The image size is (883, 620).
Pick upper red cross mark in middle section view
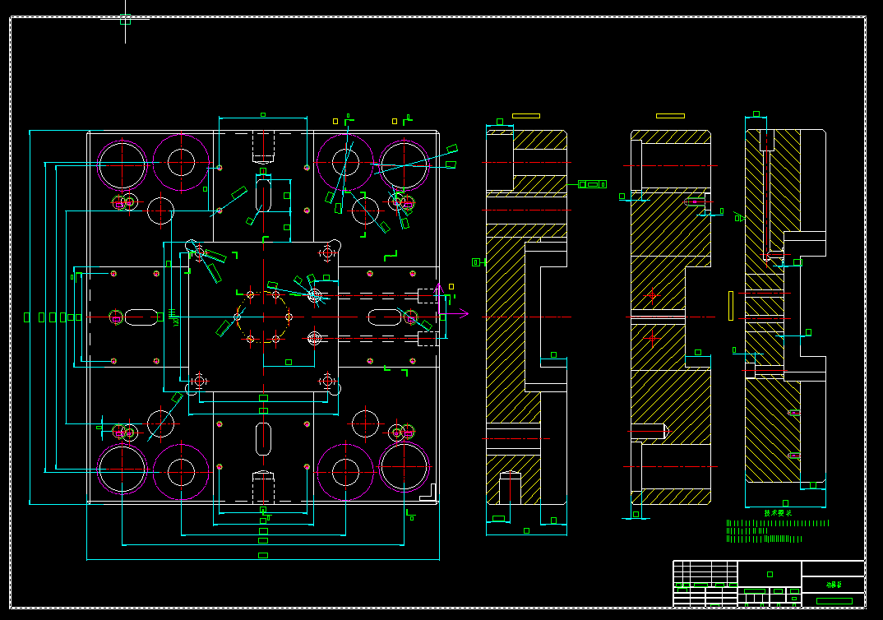(x=652, y=294)
